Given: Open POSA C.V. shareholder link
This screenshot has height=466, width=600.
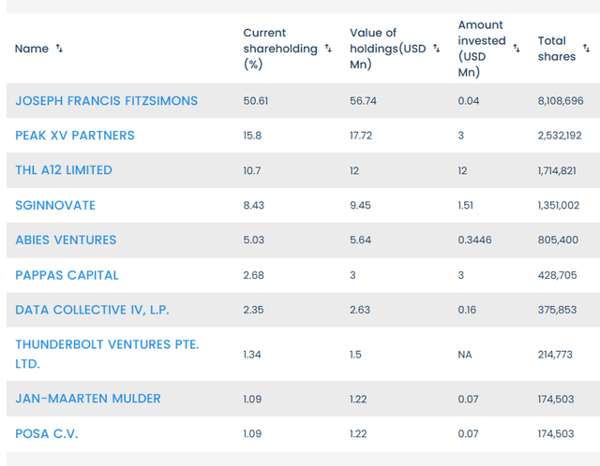Looking at the screenshot, I should click(x=51, y=433).
